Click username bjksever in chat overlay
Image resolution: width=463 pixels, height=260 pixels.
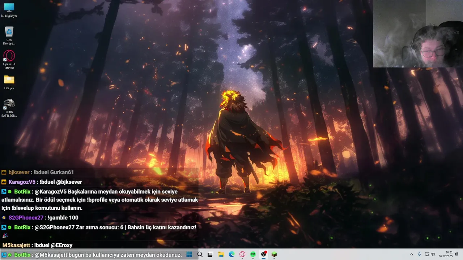[19, 172]
